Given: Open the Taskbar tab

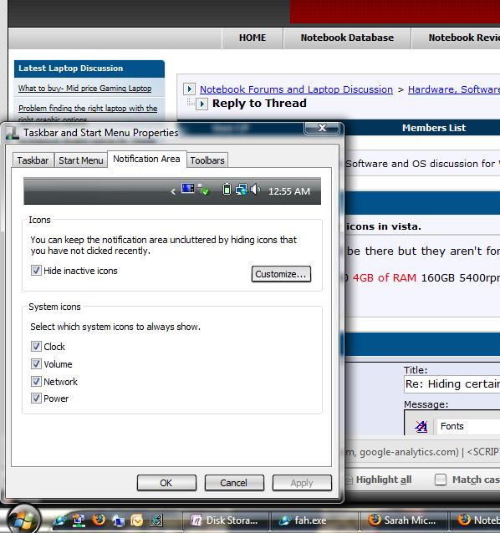Looking at the screenshot, I should [x=33, y=160].
